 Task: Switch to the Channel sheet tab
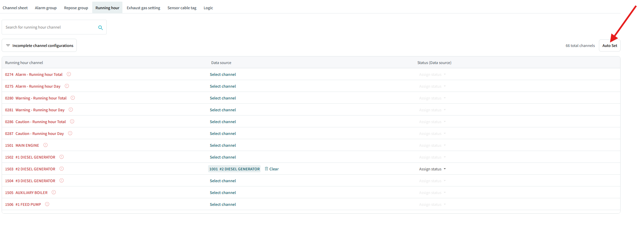pos(15,8)
